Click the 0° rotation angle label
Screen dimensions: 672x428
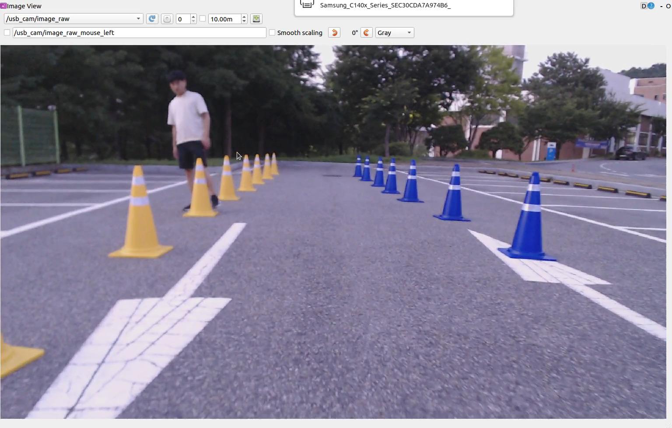355,33
